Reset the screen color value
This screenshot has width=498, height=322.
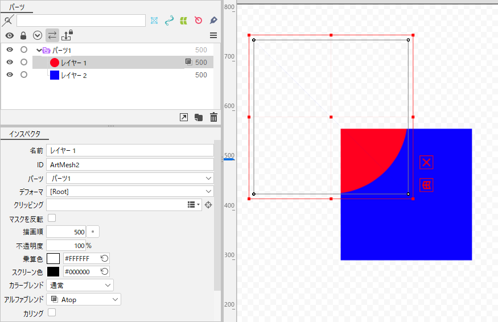click(x=105, y=271)
